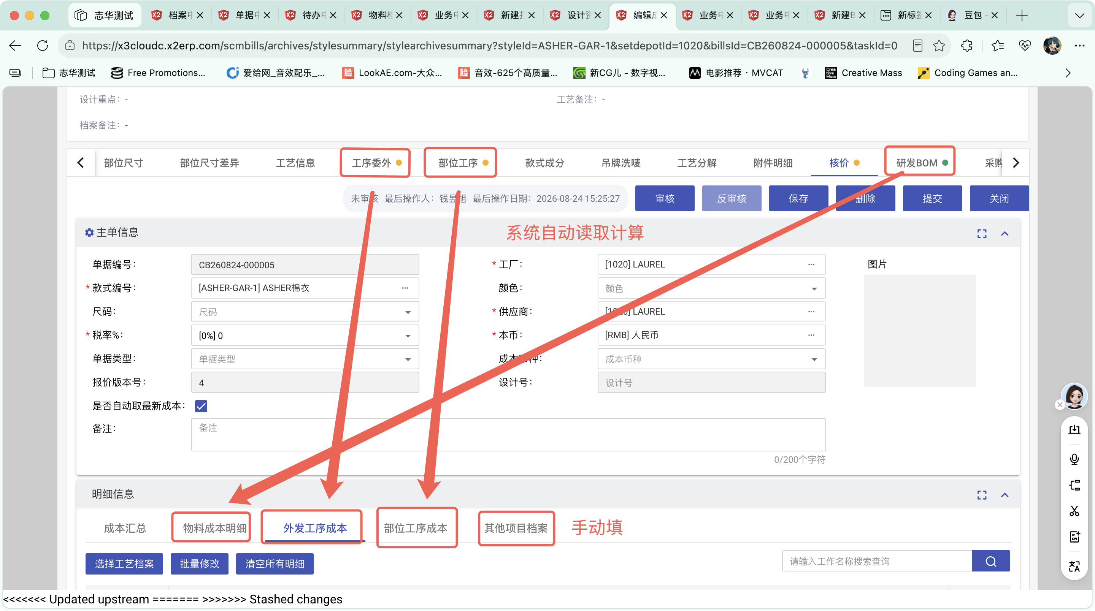Open a new browser tab with plus

click(1022, 15)
